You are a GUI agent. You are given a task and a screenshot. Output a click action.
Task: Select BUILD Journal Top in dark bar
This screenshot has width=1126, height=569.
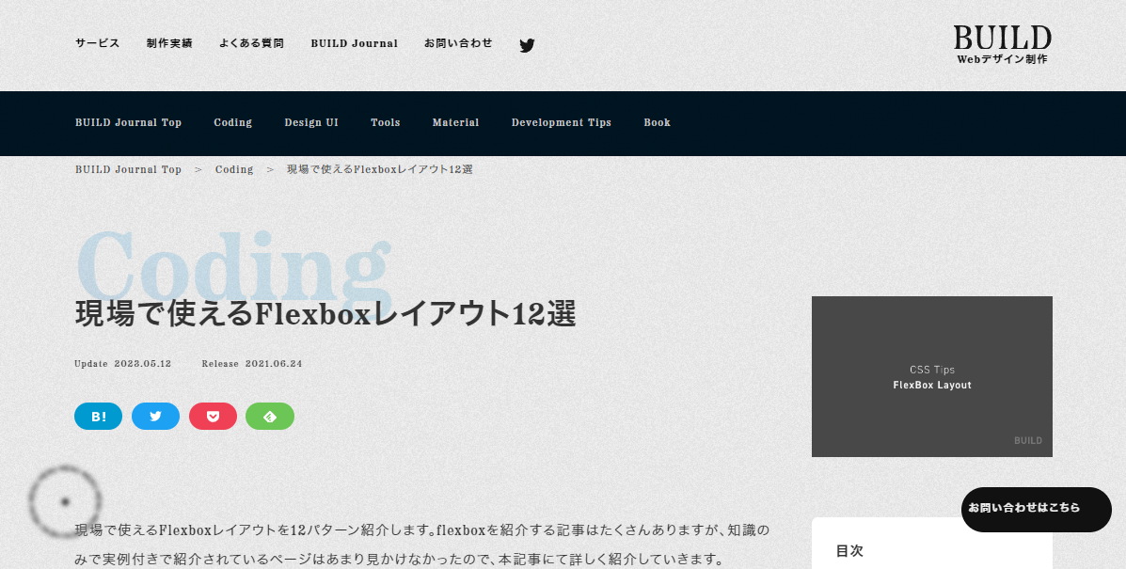point(129,122)
